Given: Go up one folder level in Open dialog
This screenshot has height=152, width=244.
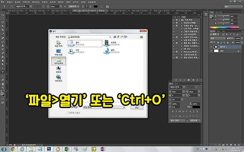Looking at the screenshot, I should 118,37.
